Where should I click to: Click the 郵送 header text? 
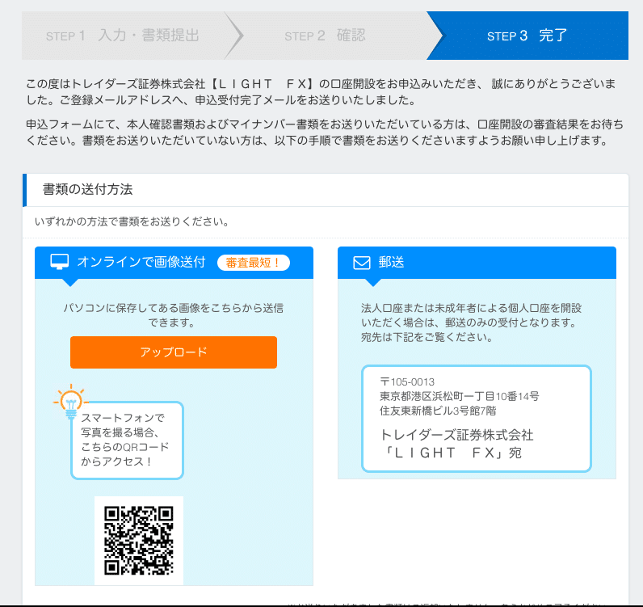(x=391, y=262)
